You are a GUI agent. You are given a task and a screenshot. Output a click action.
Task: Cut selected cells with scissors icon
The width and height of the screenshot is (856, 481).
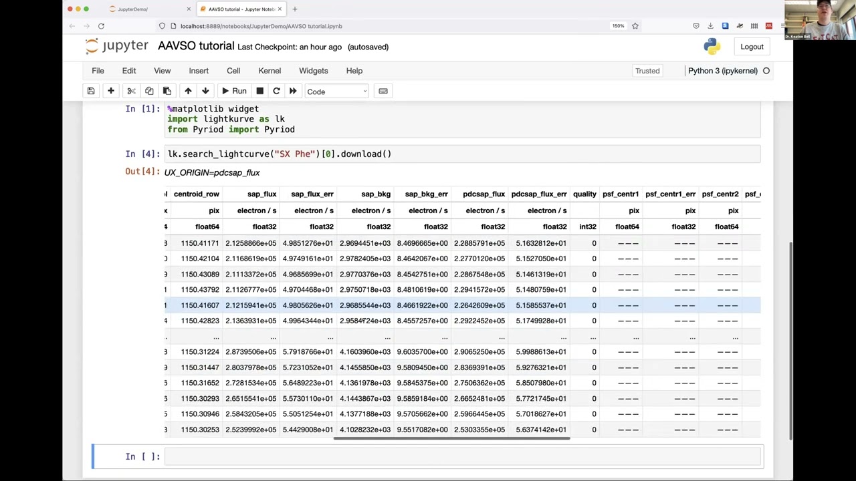point(131,91)
